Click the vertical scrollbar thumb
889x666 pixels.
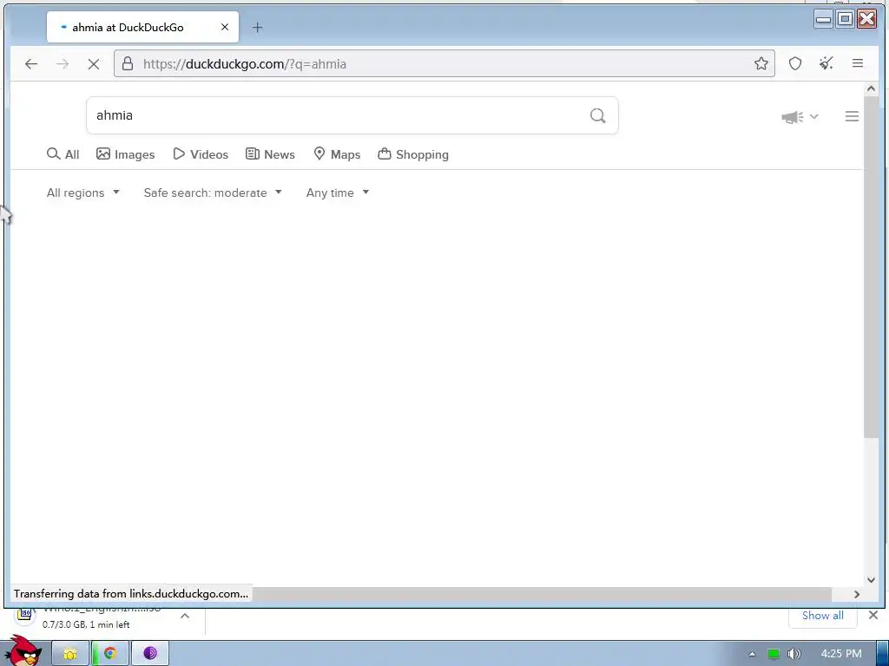(x=872, y=266)
